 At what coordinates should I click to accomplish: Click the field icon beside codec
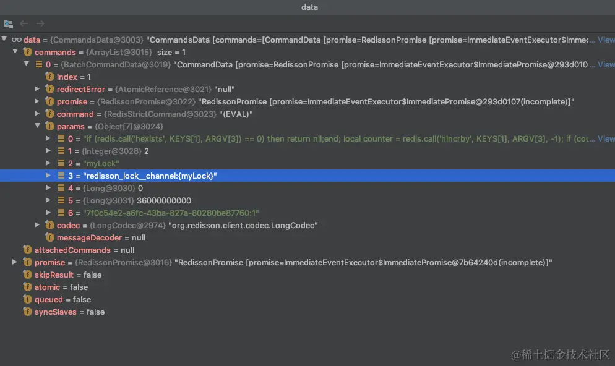50,225
